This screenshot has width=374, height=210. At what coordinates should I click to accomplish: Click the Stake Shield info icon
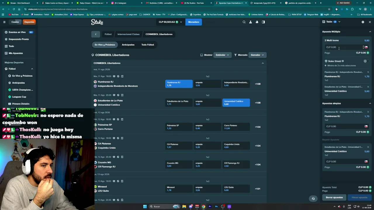pos(343,61)
